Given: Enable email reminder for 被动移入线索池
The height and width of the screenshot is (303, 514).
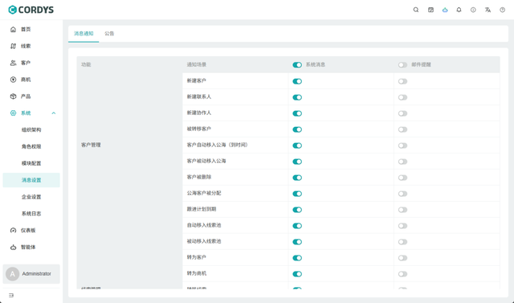Looking at the screenshot, I should click(403, 242).
